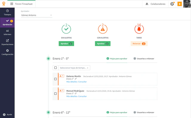Open the Tiempos clock icon in sidebar
The image size is (191, 118).
[x=7, y=11]
